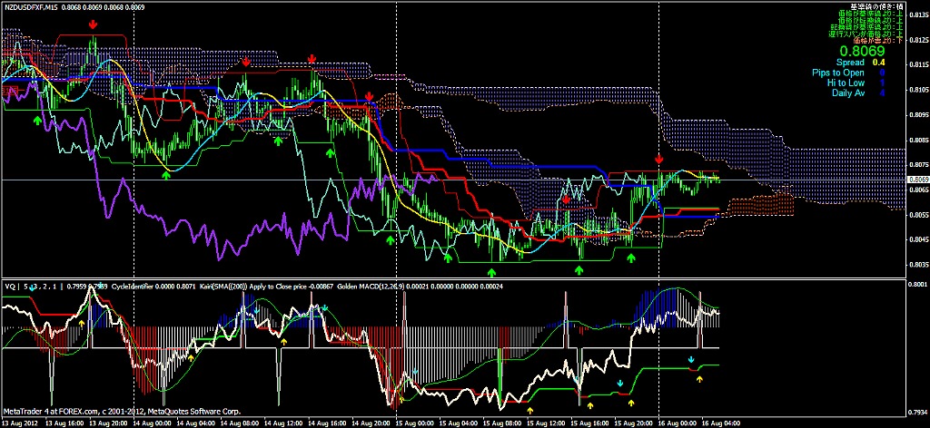
Task: Click the 13 Aug 2012 date label on the time axis
Action: point(18,423)
